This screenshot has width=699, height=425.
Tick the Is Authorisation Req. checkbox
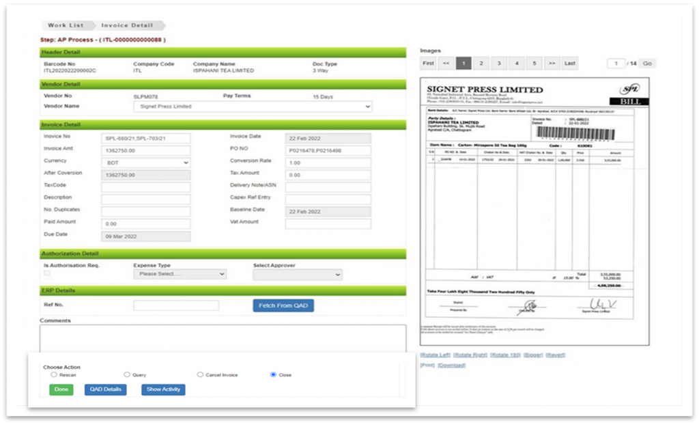[47, 273]
